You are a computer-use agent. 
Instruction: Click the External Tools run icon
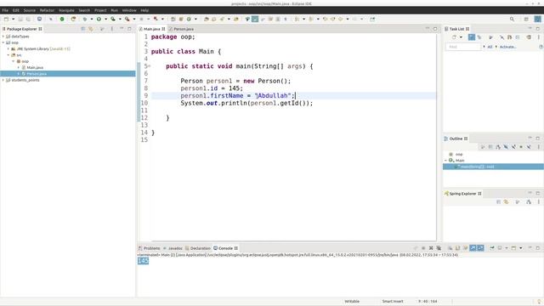tap(127, 19)
